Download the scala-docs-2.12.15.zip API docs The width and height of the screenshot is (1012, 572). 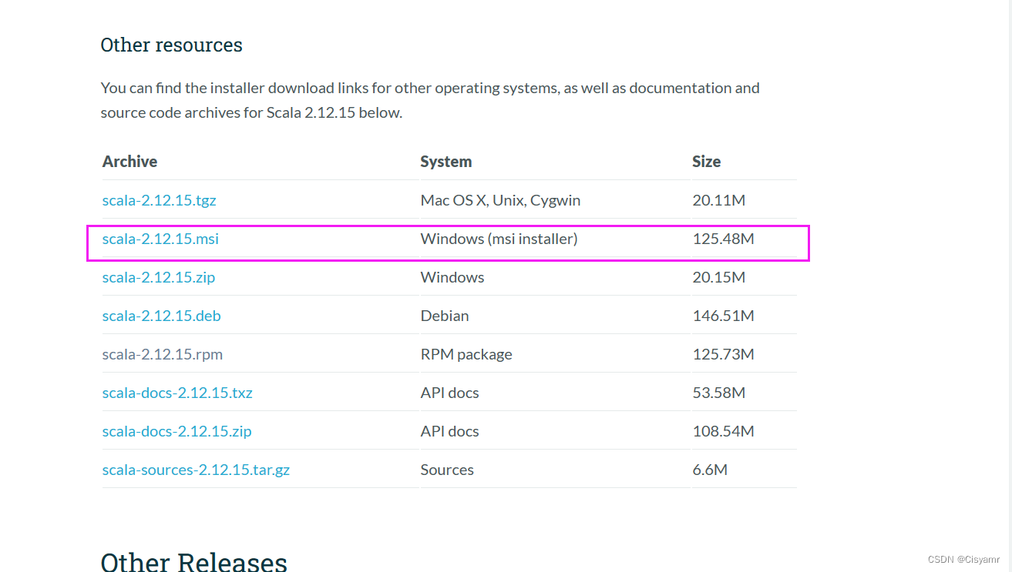click(177, 431)
